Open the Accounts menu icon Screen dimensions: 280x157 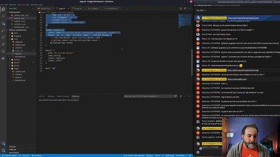coord(3,143)
